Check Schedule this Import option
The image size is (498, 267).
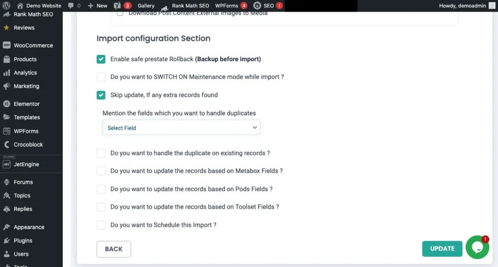click(101, 225)
